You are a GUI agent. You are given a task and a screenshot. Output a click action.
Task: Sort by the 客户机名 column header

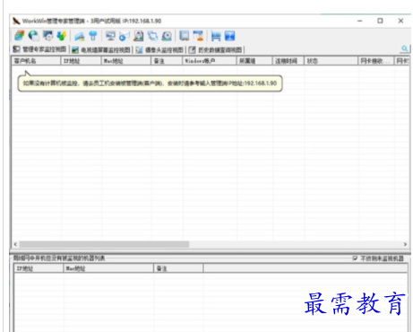(x=36, y=61)
